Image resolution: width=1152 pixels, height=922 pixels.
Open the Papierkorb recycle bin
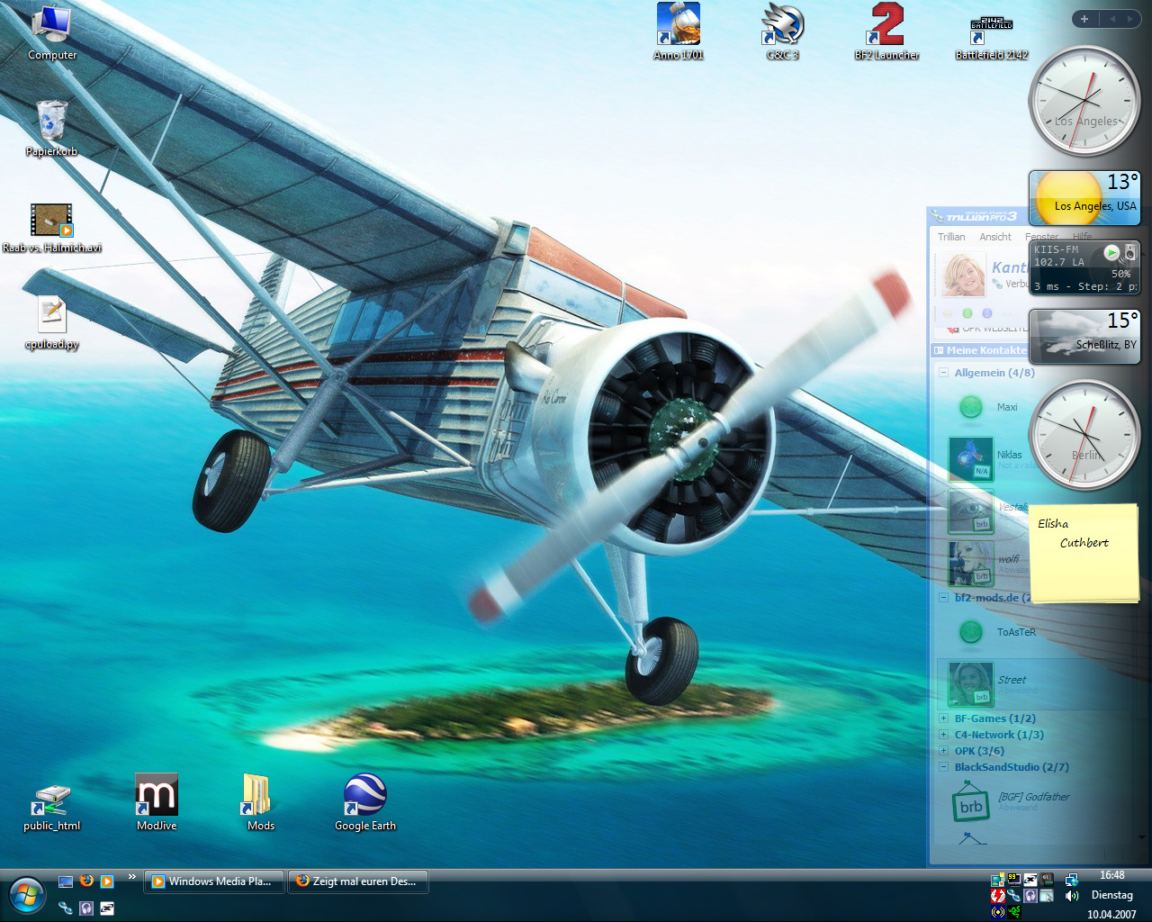(x=52, y=128)
